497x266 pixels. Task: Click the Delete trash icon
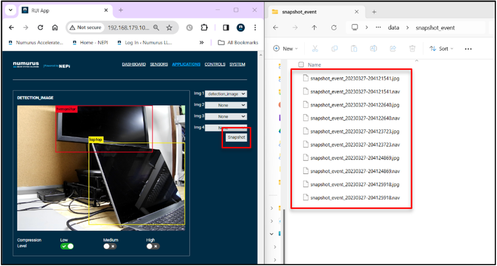coord(412,49)
